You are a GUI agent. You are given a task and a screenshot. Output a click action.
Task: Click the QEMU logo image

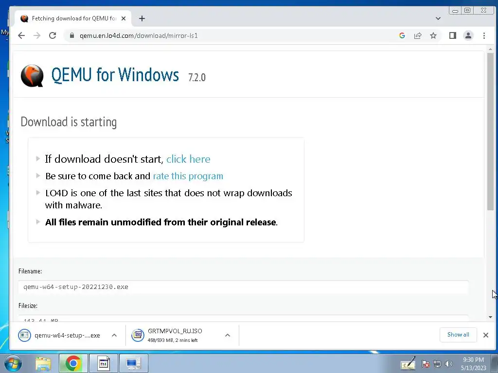pyautogui.click(x=32, y=75)
